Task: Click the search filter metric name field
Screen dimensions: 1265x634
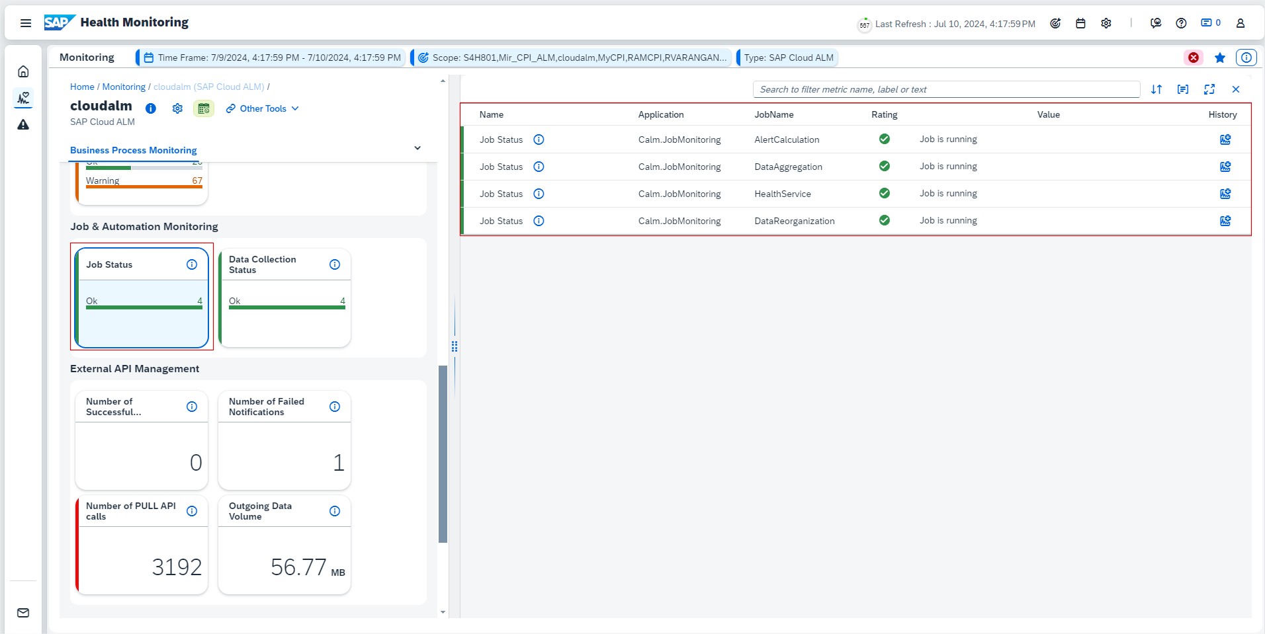Action: click(x=945, y=89)
